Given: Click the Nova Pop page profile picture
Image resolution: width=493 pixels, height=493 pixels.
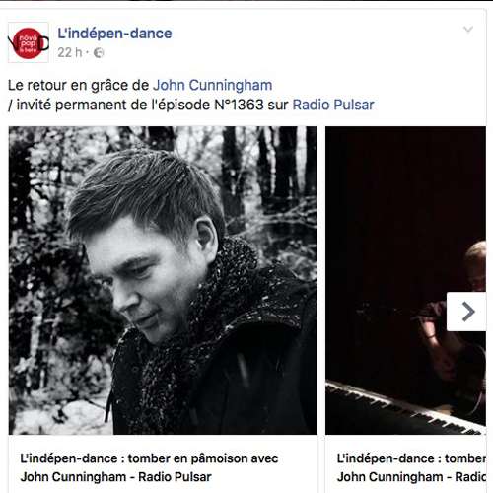Looking at the screenshot, I should click(x=29, y=42).
